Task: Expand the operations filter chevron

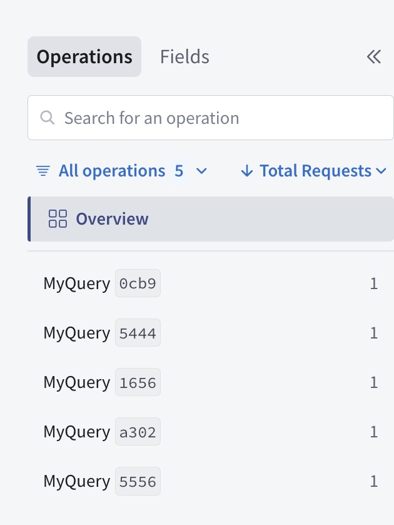Action: pos(201,170)
